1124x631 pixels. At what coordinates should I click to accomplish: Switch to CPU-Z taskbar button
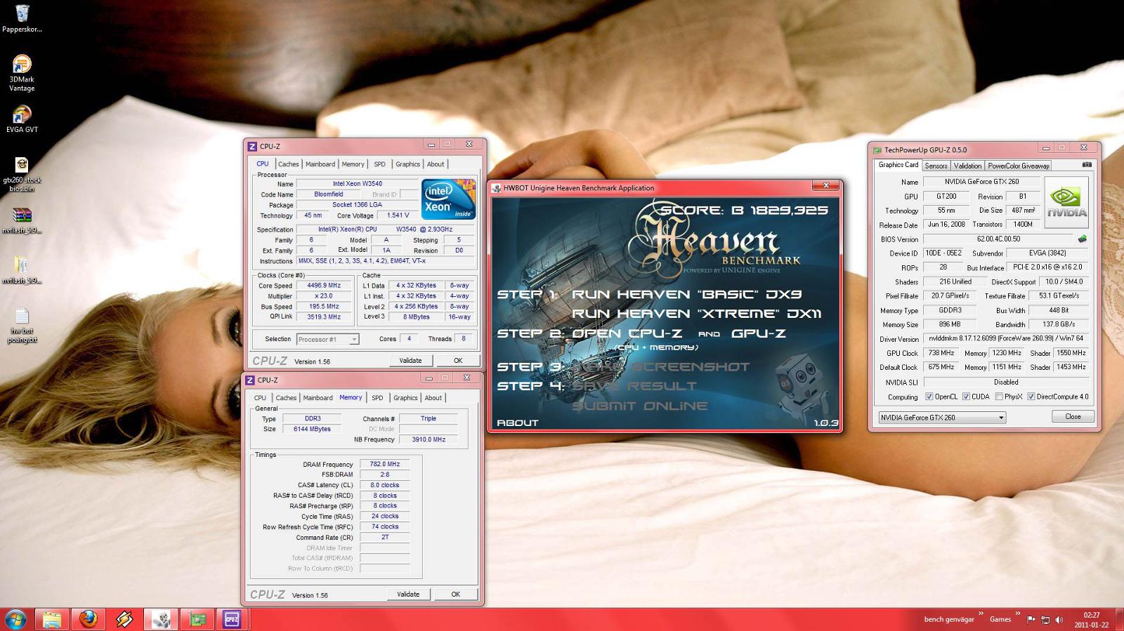point(232,619)
